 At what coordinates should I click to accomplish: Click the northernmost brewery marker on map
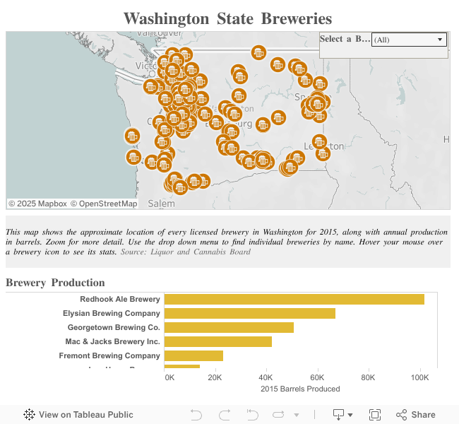coord(259,52)
